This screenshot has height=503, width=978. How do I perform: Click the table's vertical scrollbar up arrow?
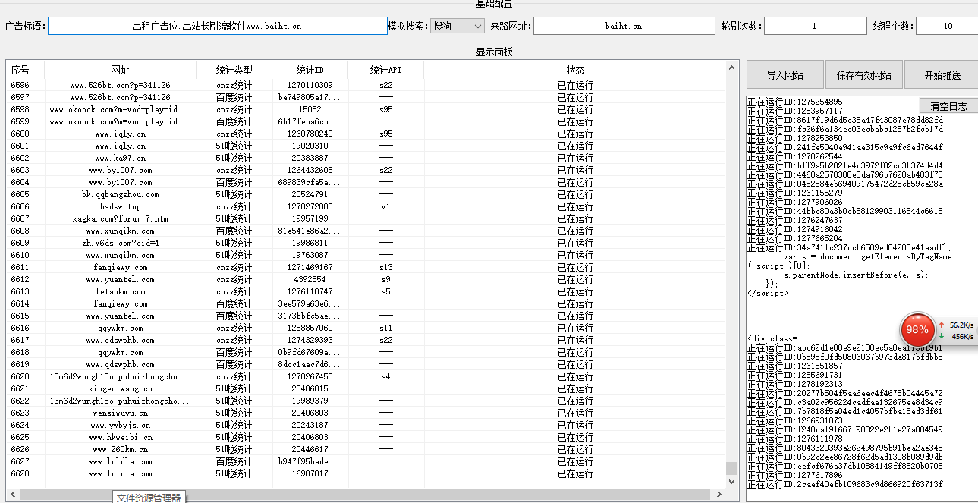click(732, 68)
